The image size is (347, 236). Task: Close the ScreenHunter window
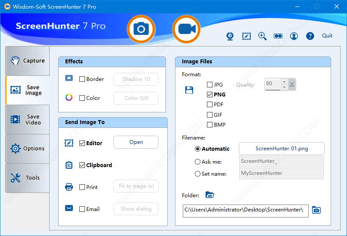point(336,6)
